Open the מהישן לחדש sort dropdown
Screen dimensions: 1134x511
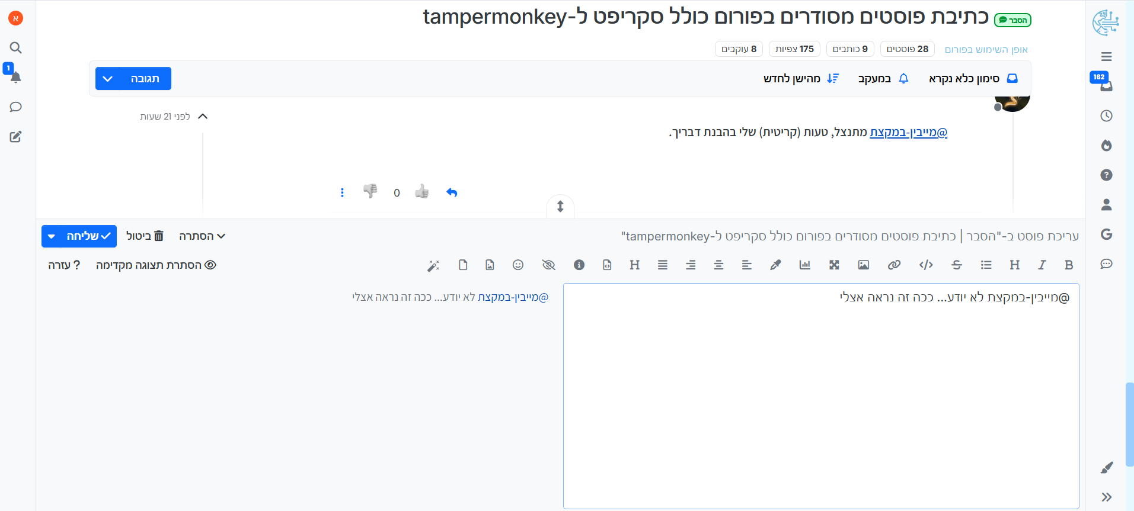(x=801, y=79)
